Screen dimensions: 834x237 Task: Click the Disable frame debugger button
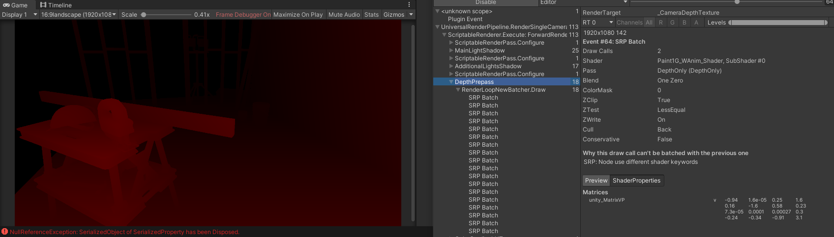coord(485,2)
